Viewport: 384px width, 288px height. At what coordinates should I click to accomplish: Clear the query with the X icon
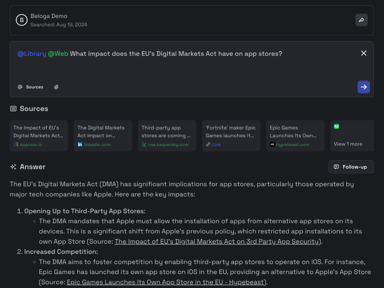pyautogui.click(x=364, y=53)
